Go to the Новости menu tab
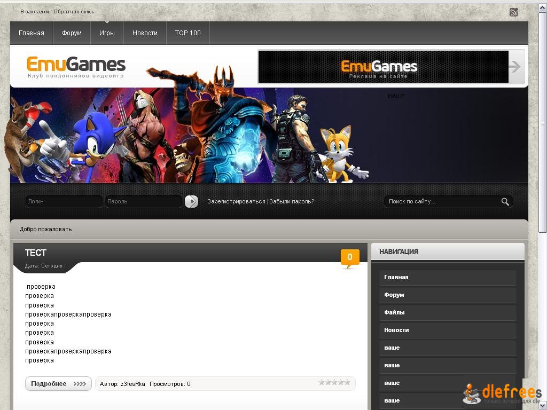Screen dimensions: 547x410 point(145,33)
